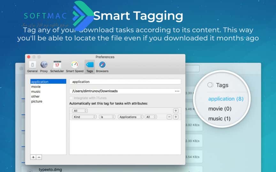The height and width of the screenshot is (172, 276).
Task: Toggle the Tags radio circle in magnifier
Action: [x=210, y=85]
